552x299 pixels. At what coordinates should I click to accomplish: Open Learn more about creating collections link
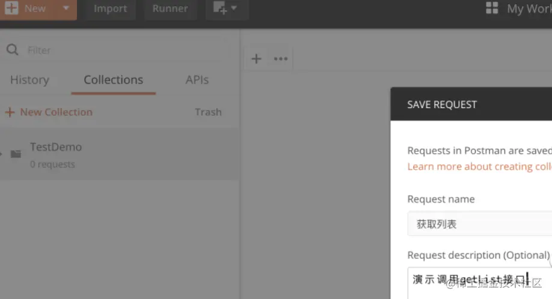(479, 166)
